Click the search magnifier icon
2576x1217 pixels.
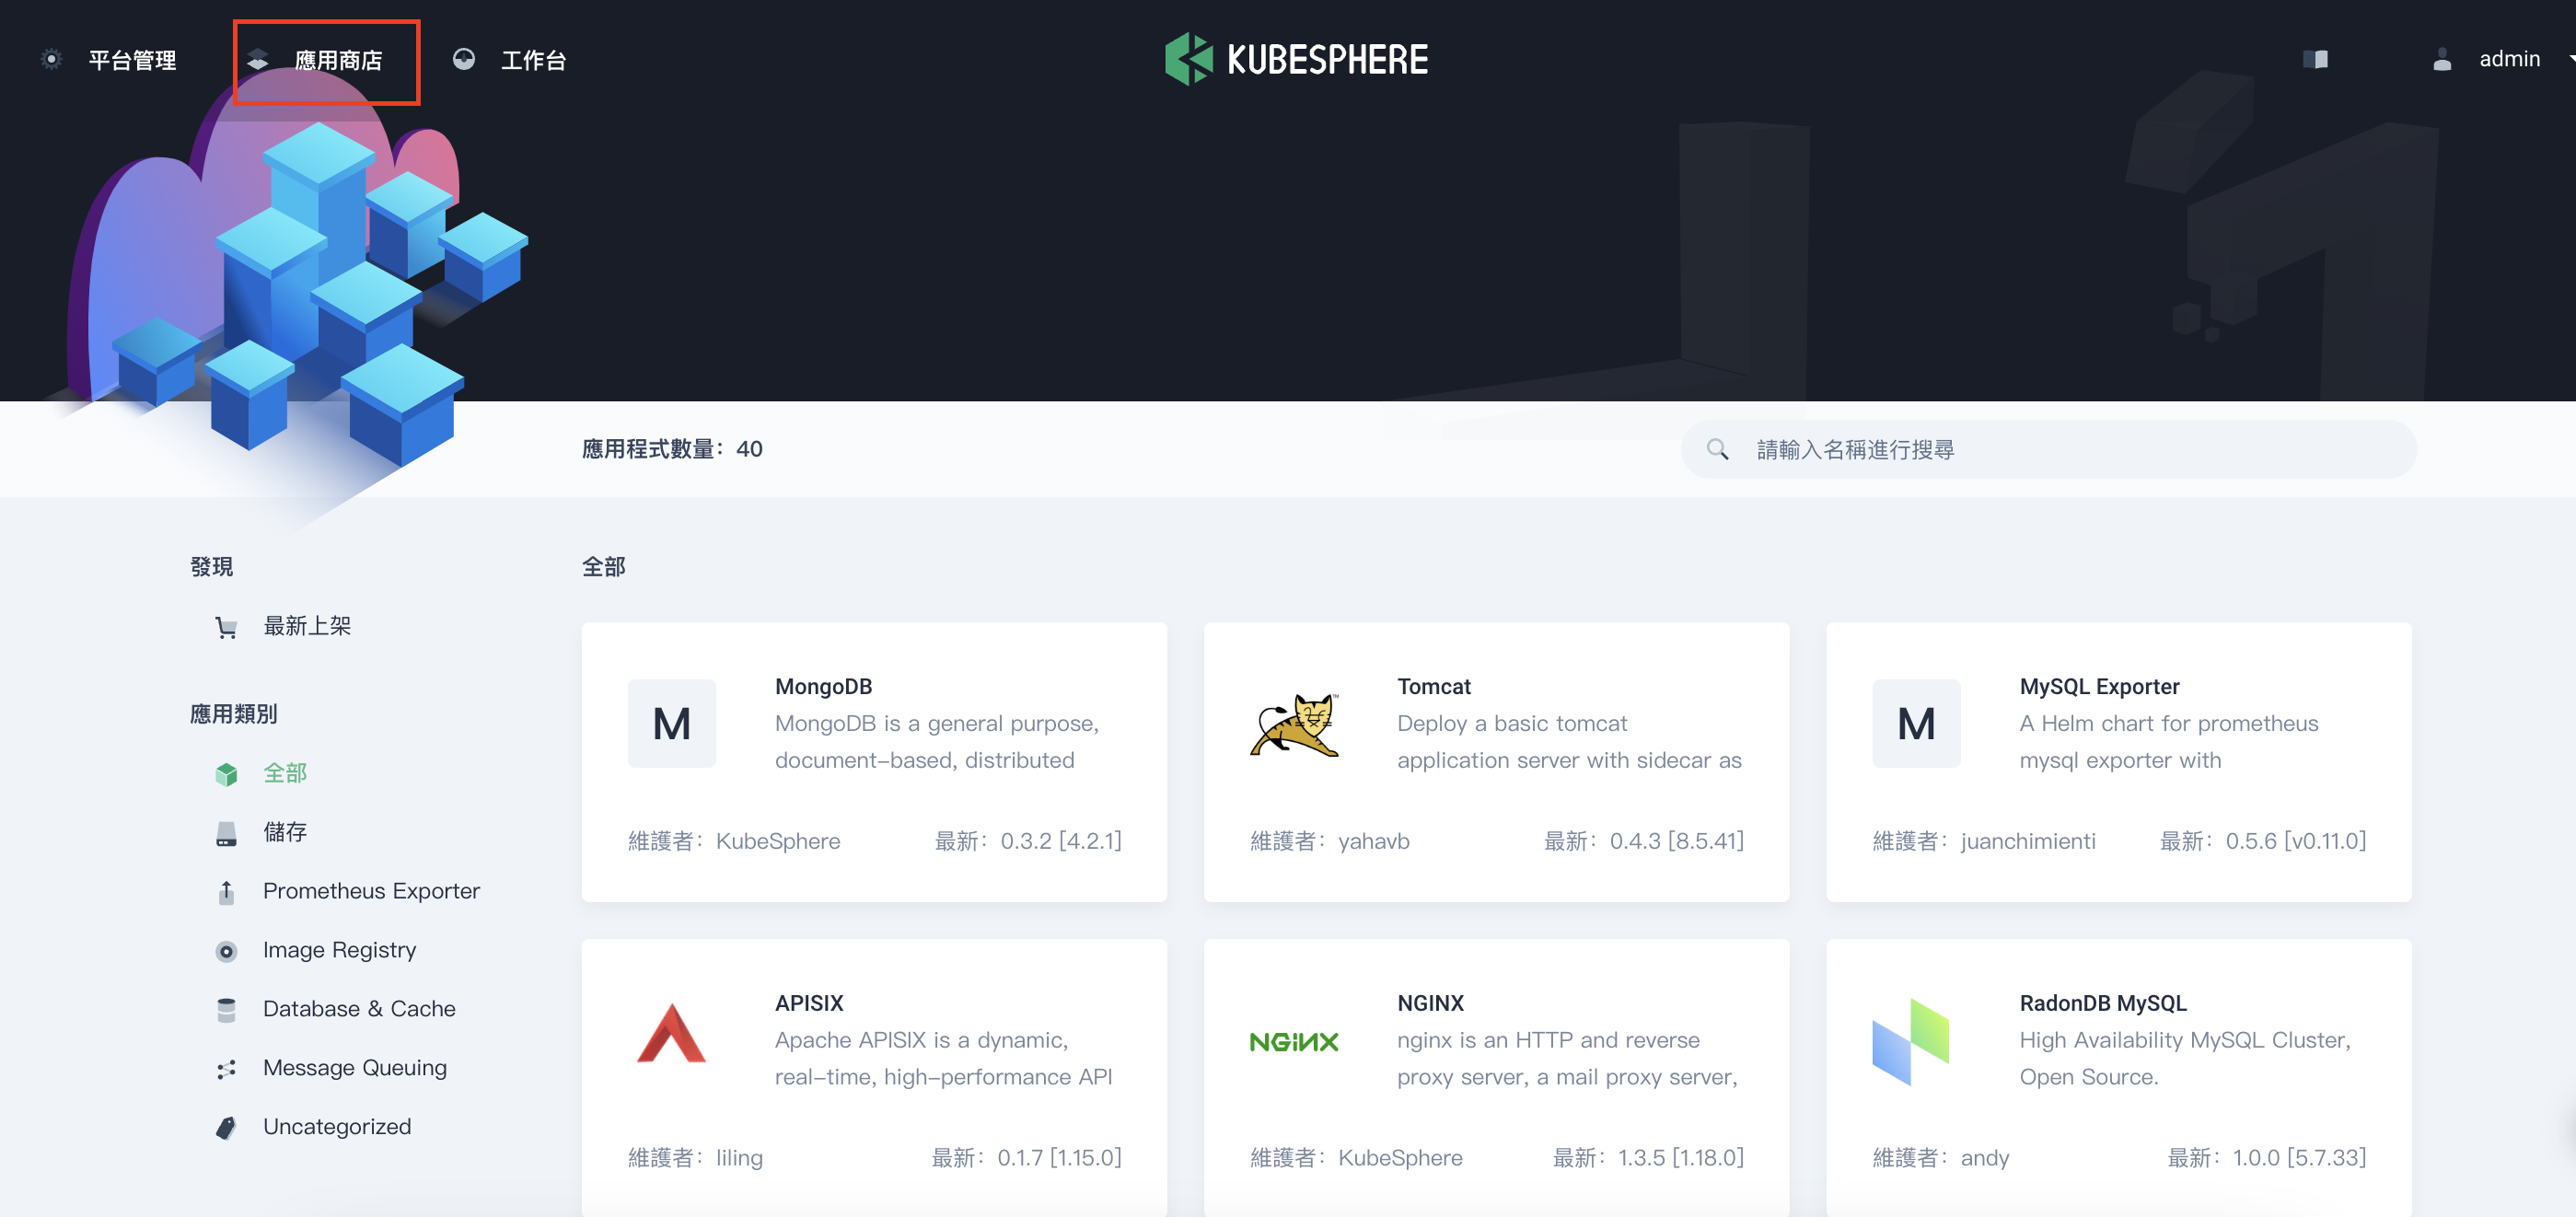tap(1717, 449)
